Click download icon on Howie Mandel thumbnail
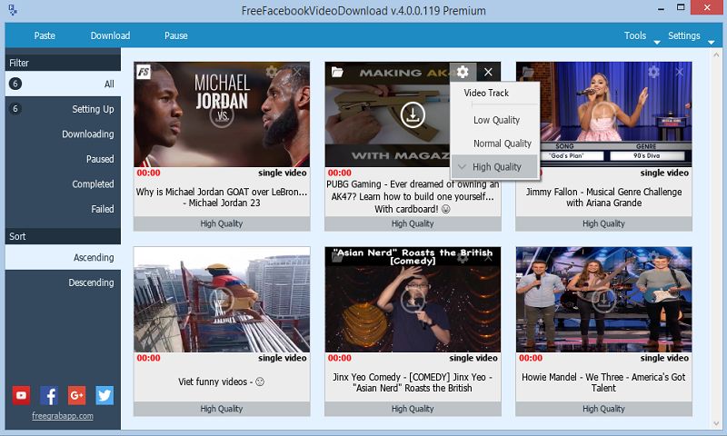Viewport: 727px width, 436px height. 603,300
